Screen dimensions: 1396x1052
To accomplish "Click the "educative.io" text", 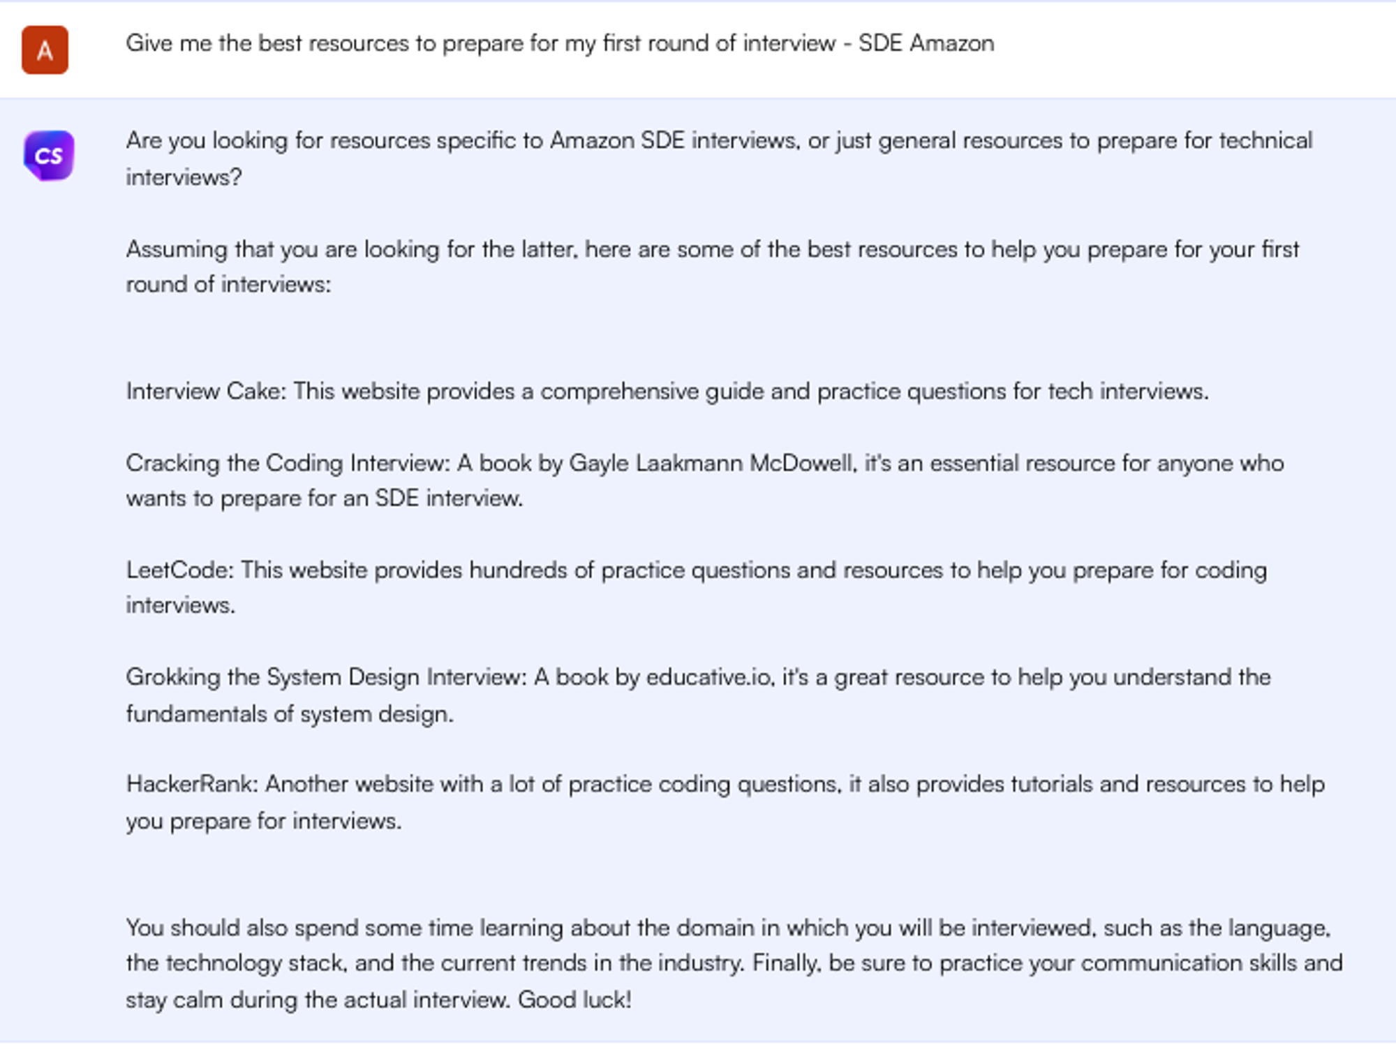I will [x=708, y=677].
